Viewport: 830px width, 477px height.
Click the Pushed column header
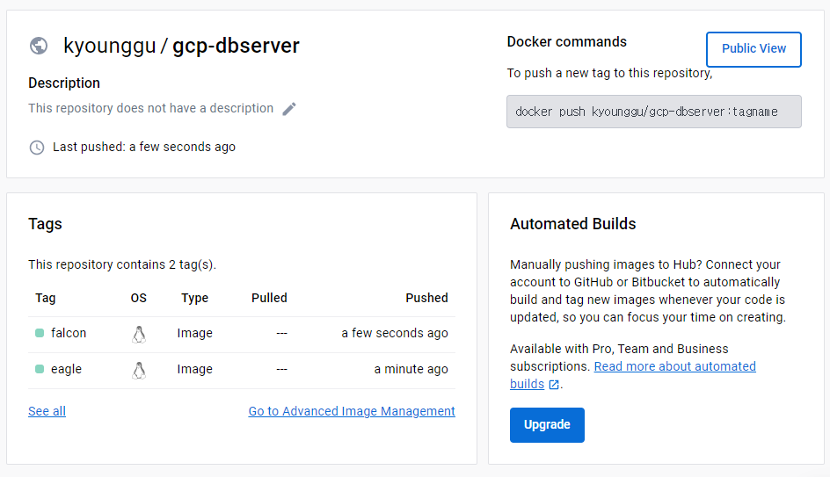tap(426, 299)
